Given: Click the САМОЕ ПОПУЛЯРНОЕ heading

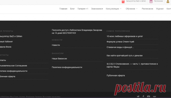Looking at the screenshot, I should [118, 31].
